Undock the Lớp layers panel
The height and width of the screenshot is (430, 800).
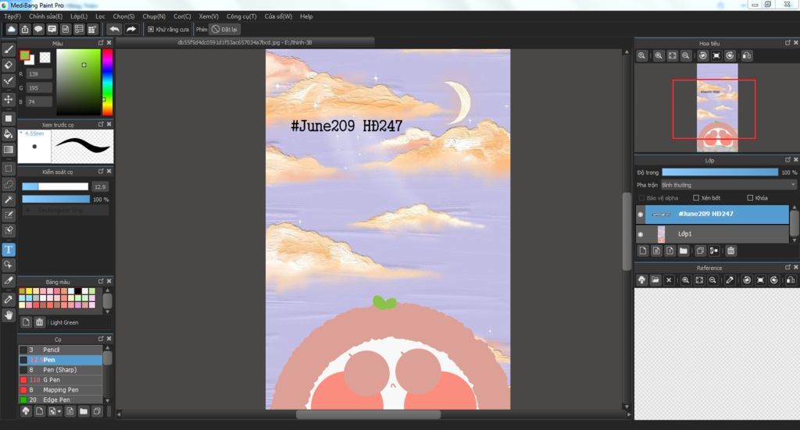click(787, 159)
